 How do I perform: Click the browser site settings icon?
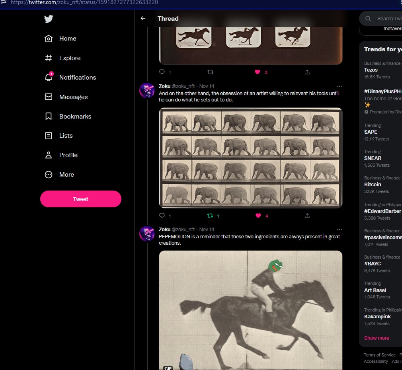(x=3, y=2)
